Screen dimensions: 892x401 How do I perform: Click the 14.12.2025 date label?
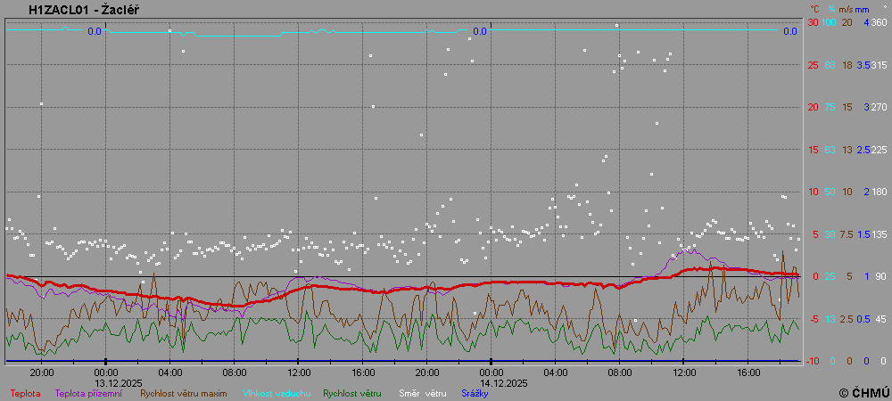click(x=504, y=382)
